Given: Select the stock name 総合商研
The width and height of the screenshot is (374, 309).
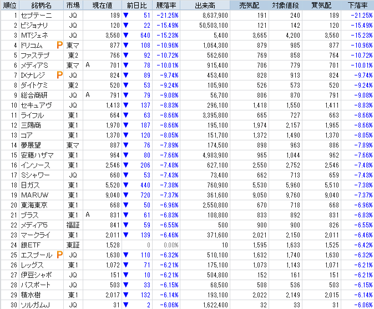Looking at the screenshot, I should click(34, 95).
